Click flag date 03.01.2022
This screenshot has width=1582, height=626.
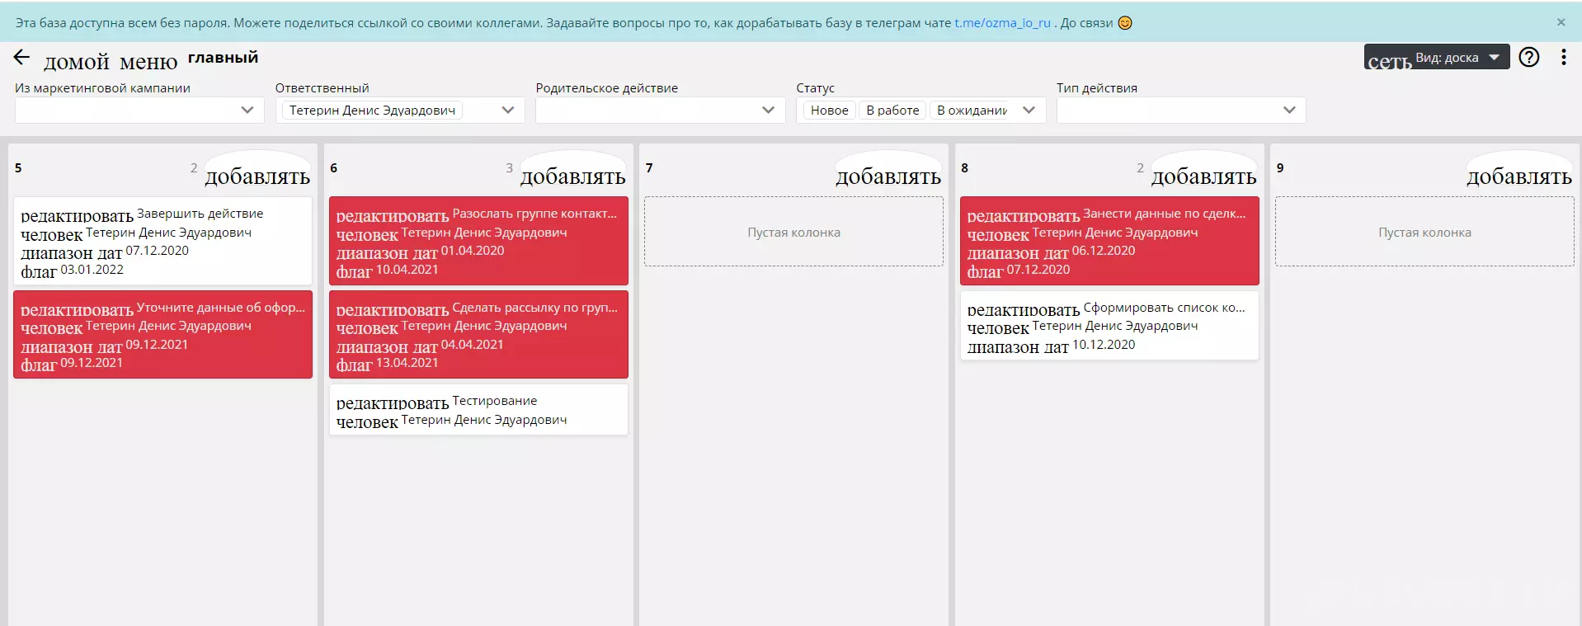(92, 270)
